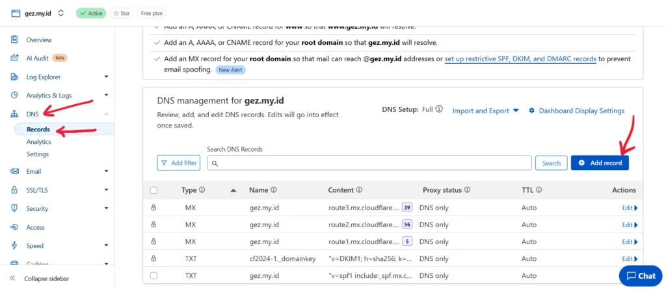This screenshot has width=666, height=289.
Task: Click the DNS network icon in sidebar
Action: coord(14,114)
